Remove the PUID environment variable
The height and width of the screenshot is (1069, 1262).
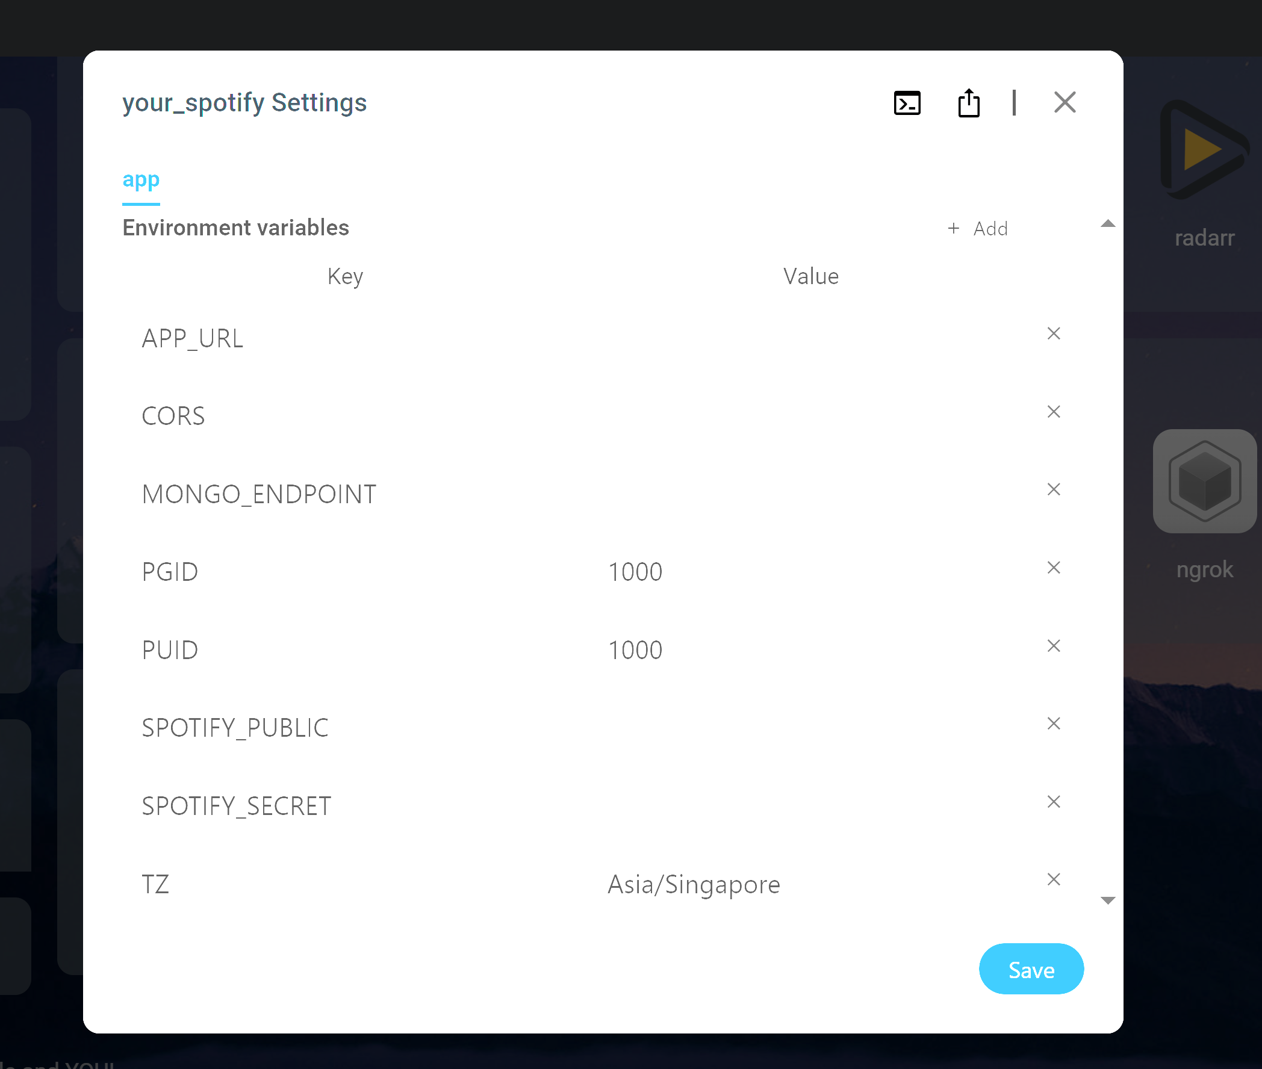[1054, 646]
